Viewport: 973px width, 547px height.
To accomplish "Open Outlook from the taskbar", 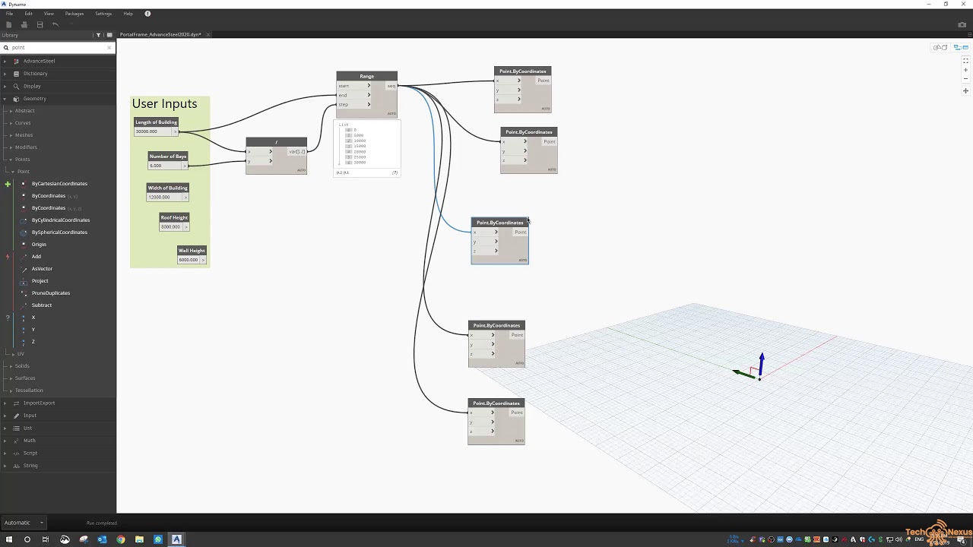I will [x=102, y=539].
